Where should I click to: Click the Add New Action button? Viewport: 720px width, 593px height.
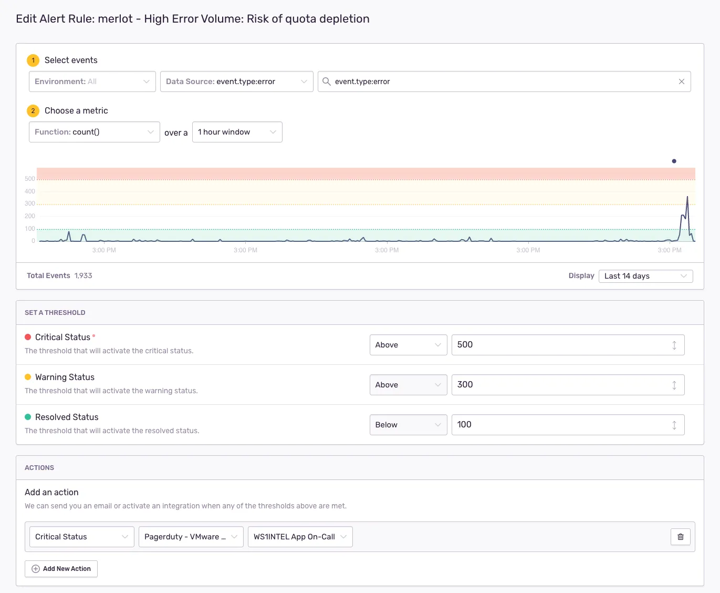tap(61, 569)
